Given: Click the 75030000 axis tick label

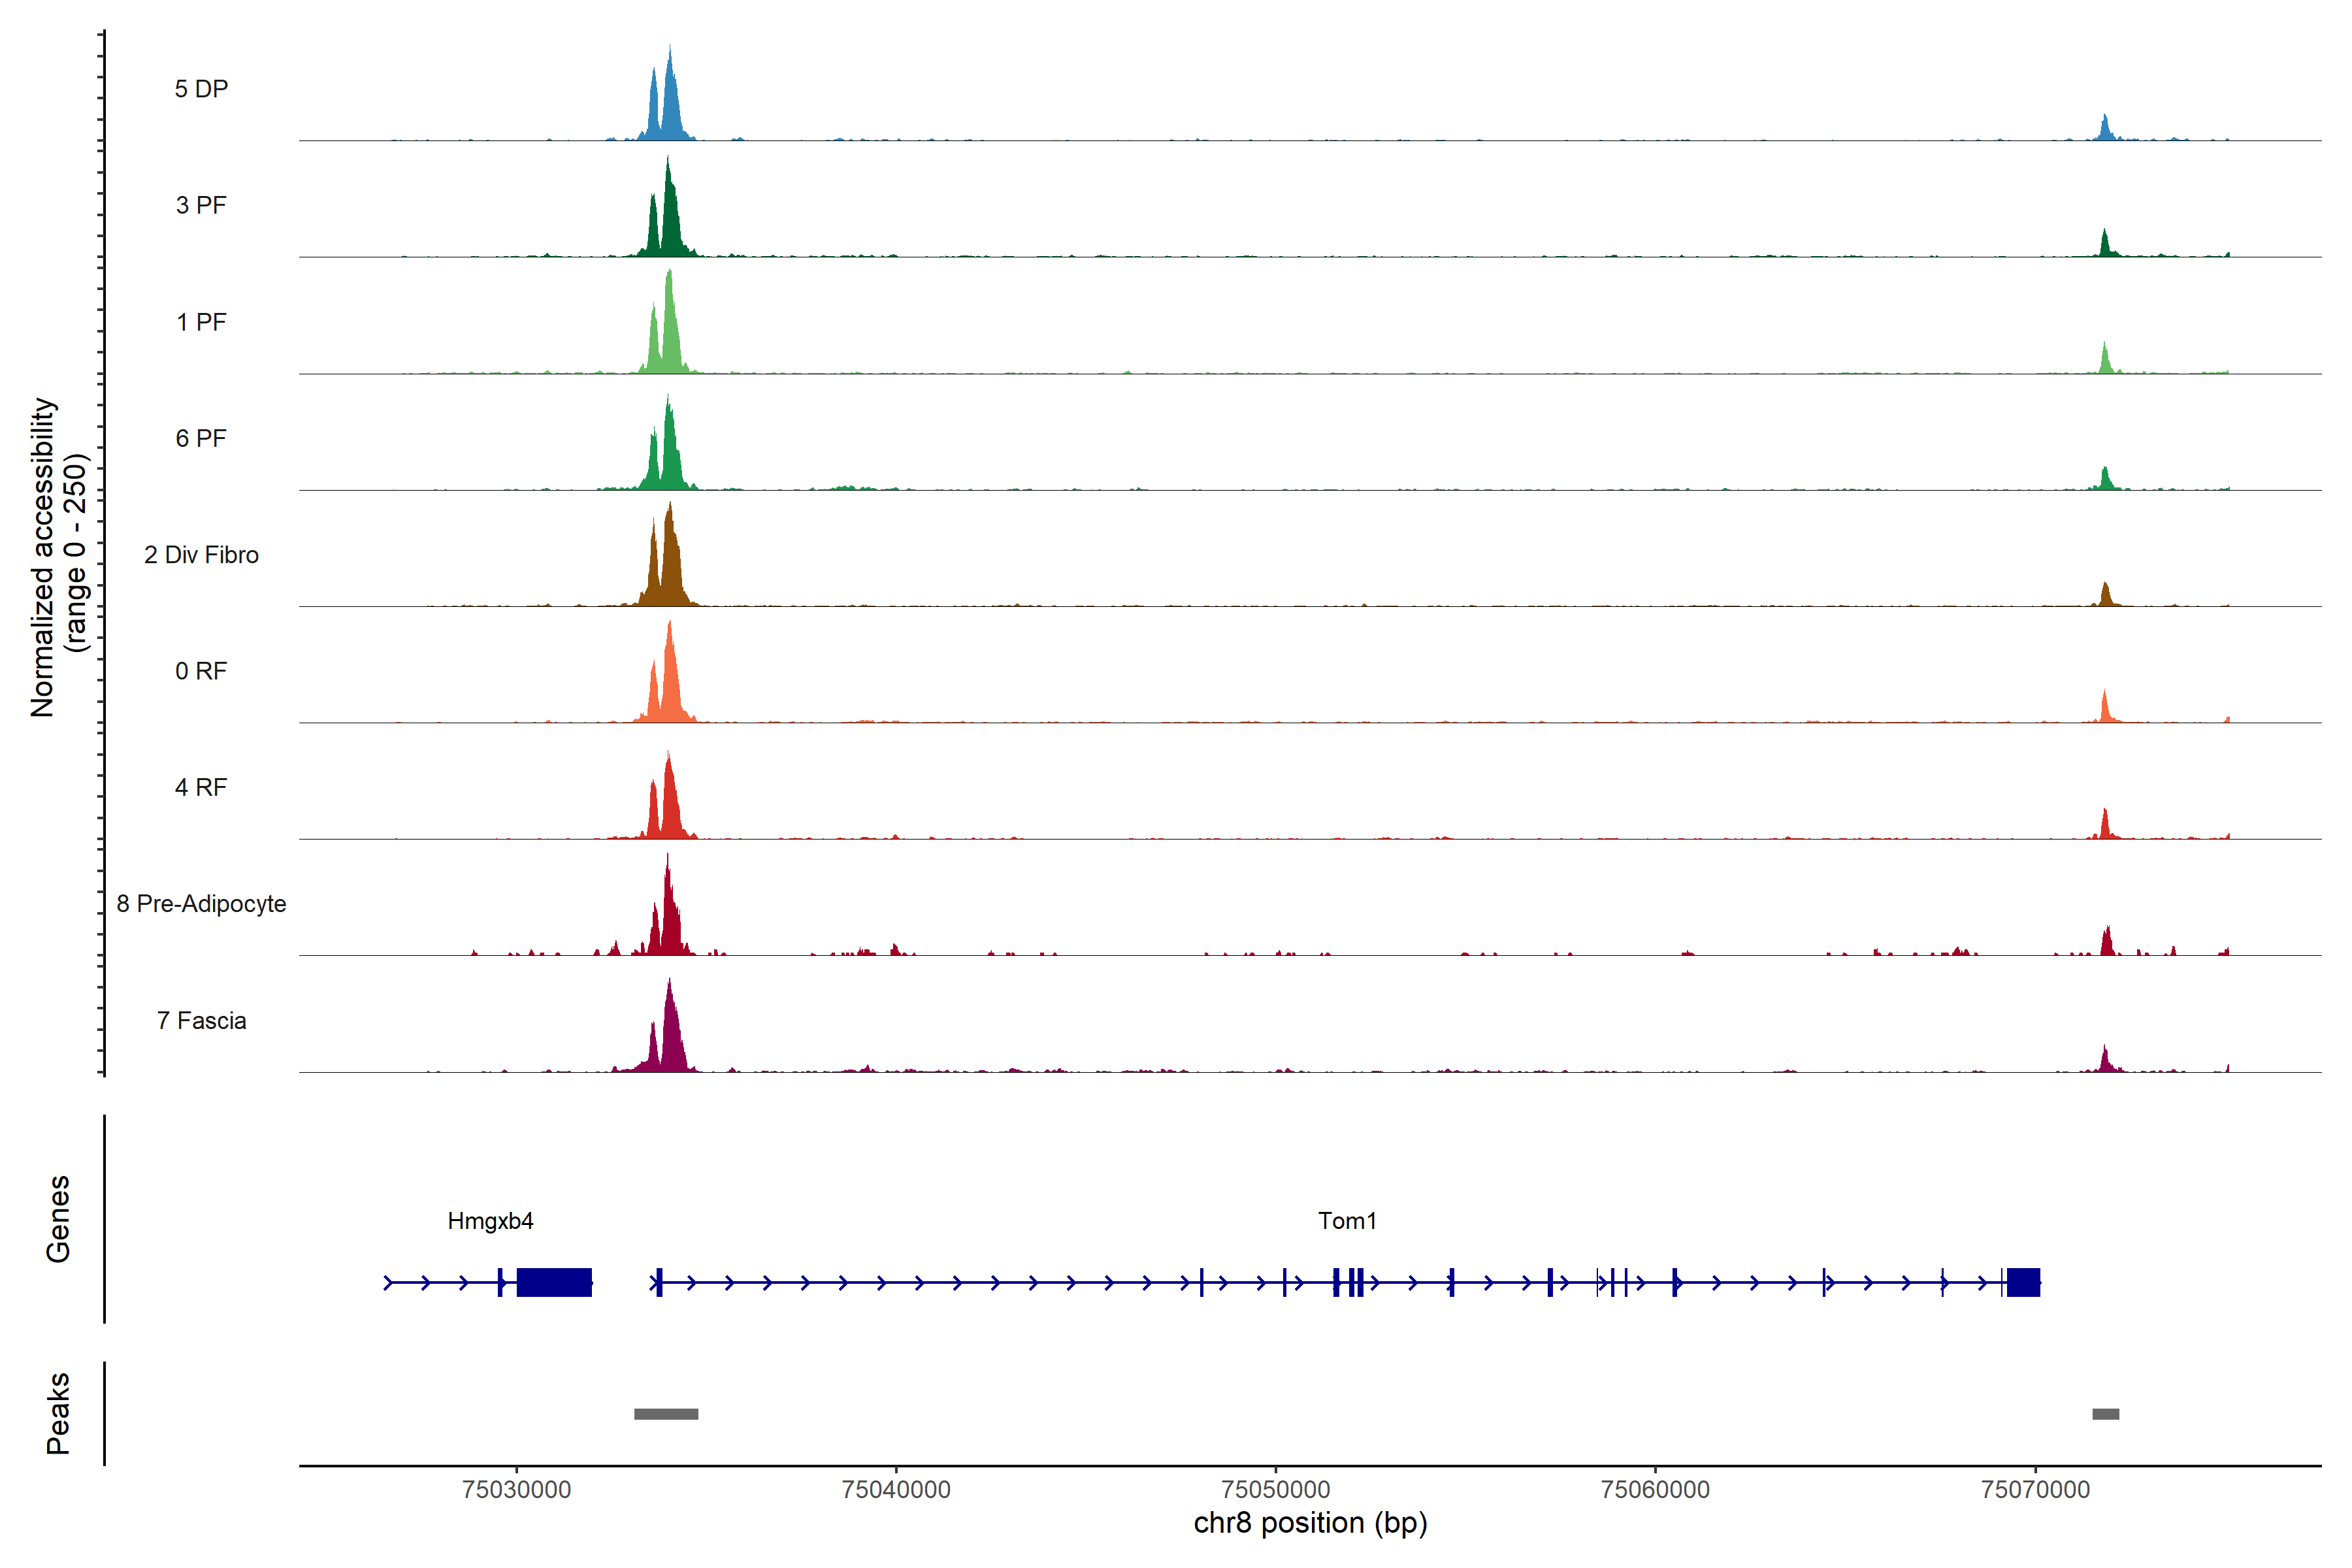Looking at the screenshot, I should click(x=516, y=1490).
